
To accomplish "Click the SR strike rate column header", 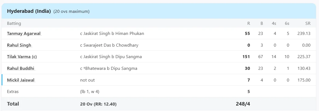I will point(308,23).
